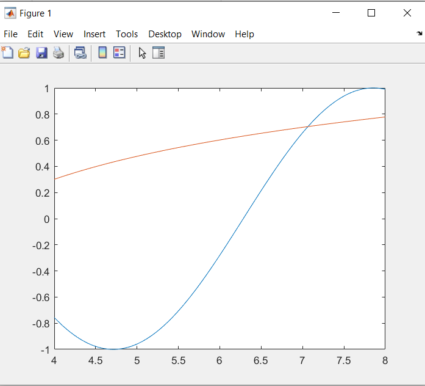Click the MATLAB logo in the title bar
Screen dimensions: 425x386
pos(10,13)
